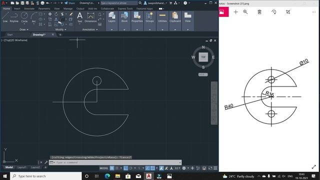This screenshot has height=180, width=320.
Task: Click the rotate icon in the Photos window
Action: coord(274,12)
